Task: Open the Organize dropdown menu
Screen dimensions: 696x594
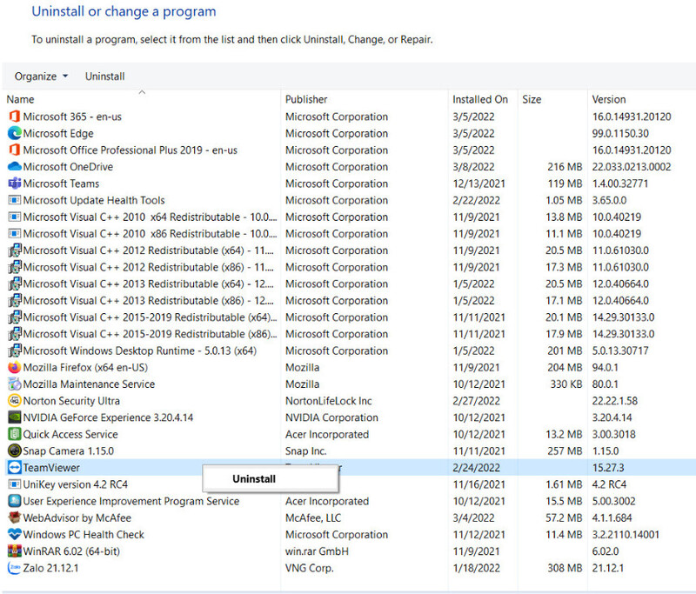Action: [x=41, y=77]
